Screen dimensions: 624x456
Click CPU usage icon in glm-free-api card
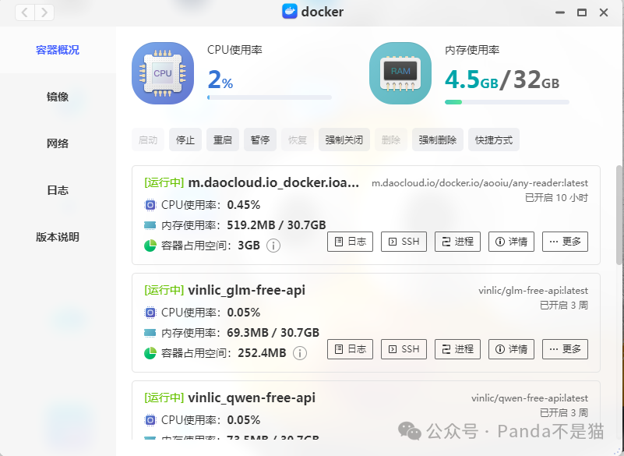click(x=150, y=313)
